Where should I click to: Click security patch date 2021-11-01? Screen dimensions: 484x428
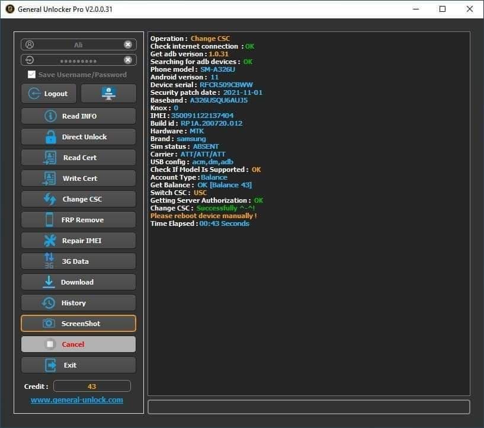(243, 92)
